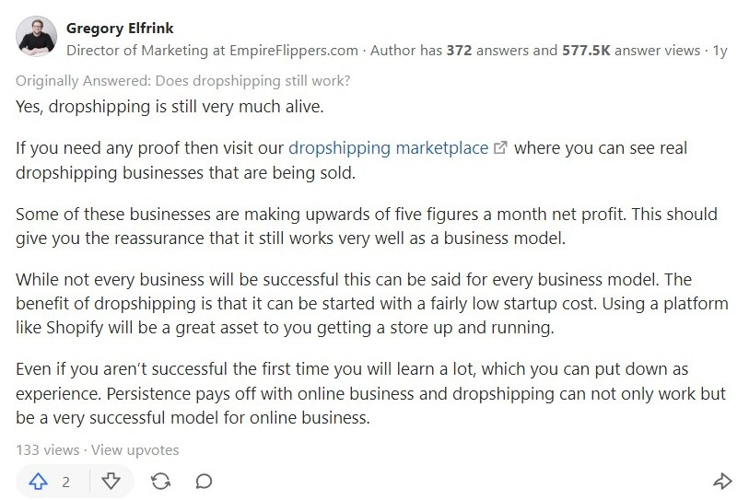
Task: Reshare the answer with circular arrows icon
Action: coord(161,482)
